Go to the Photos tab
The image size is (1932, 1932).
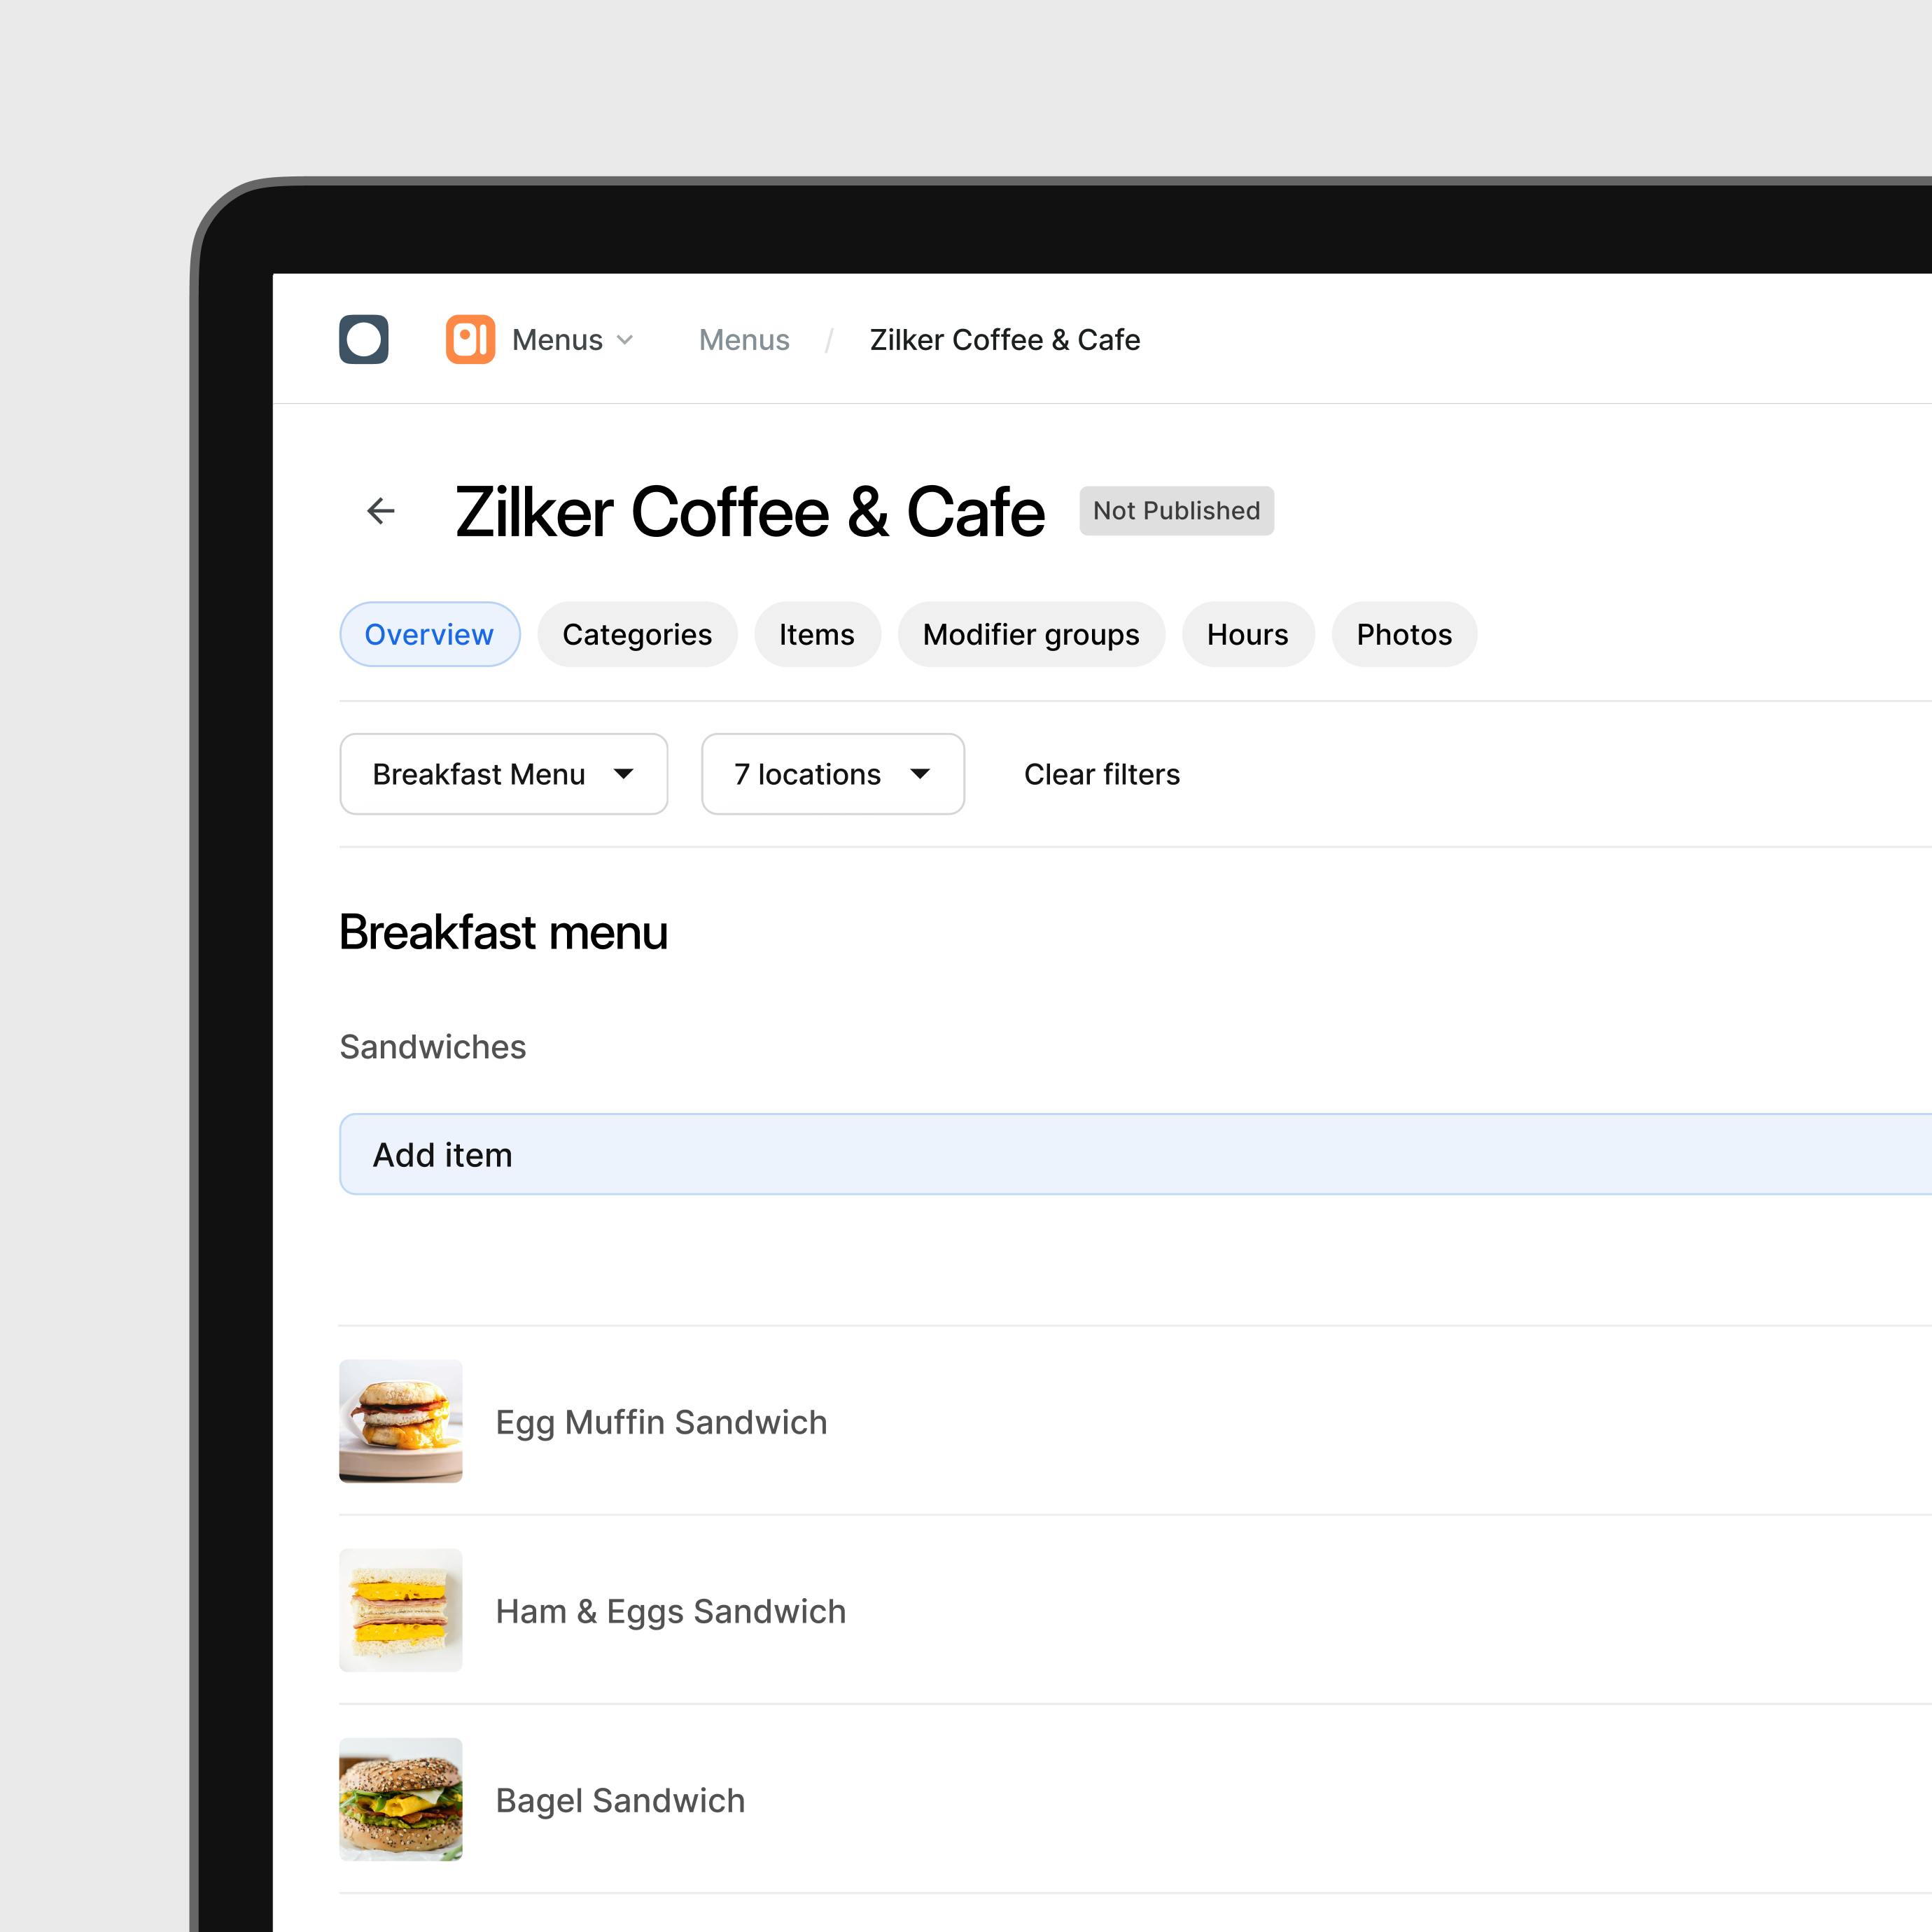coord(1403,634)
